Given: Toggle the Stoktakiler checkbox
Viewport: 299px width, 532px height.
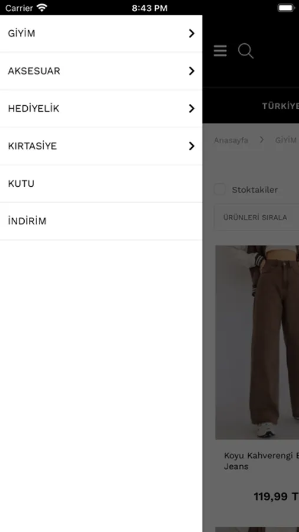Looking at the screenshot, I should coord(220,189).
